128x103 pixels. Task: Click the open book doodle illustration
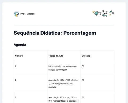105,15
